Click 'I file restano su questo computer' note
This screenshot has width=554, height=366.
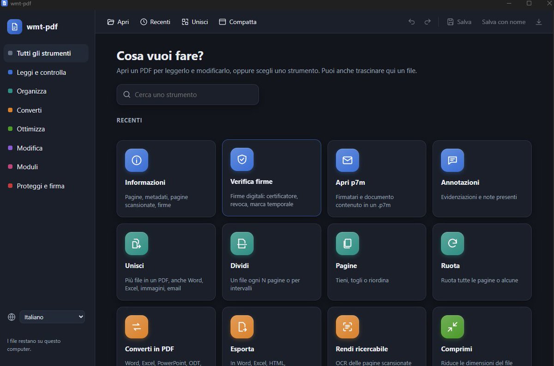pos(34,345)
